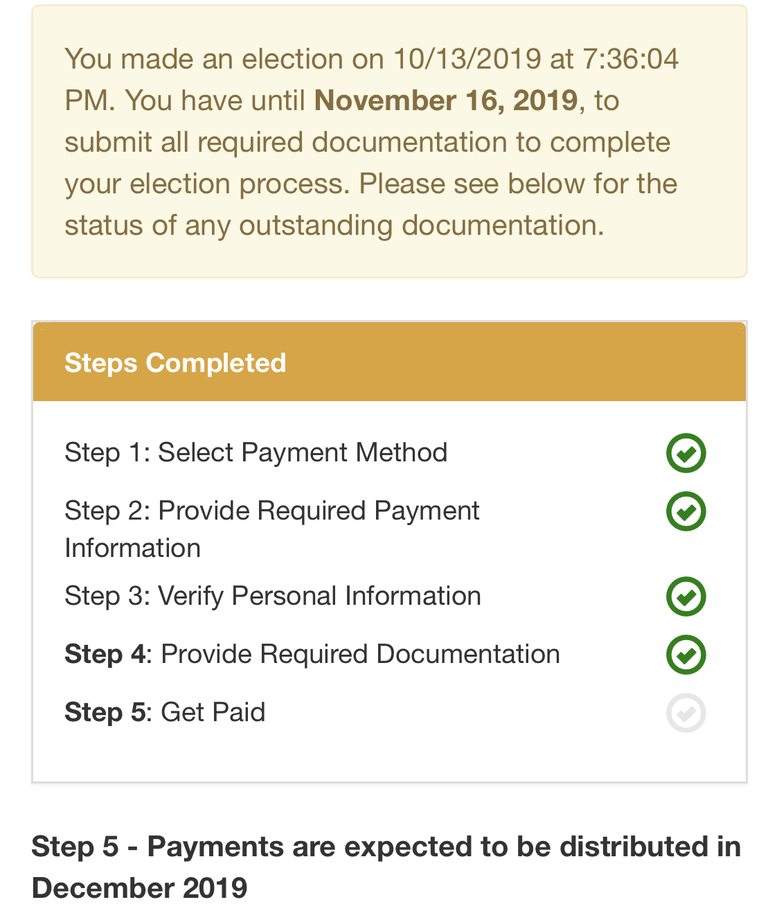Click the green checkmark for Step 1
The width and height of the screenshot is (779, 911).
[686, 453]
